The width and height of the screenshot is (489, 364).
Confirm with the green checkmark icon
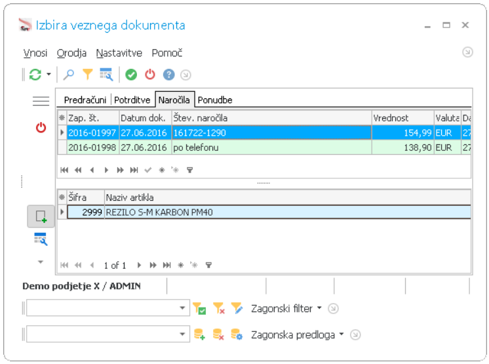[x=131, y=75]
